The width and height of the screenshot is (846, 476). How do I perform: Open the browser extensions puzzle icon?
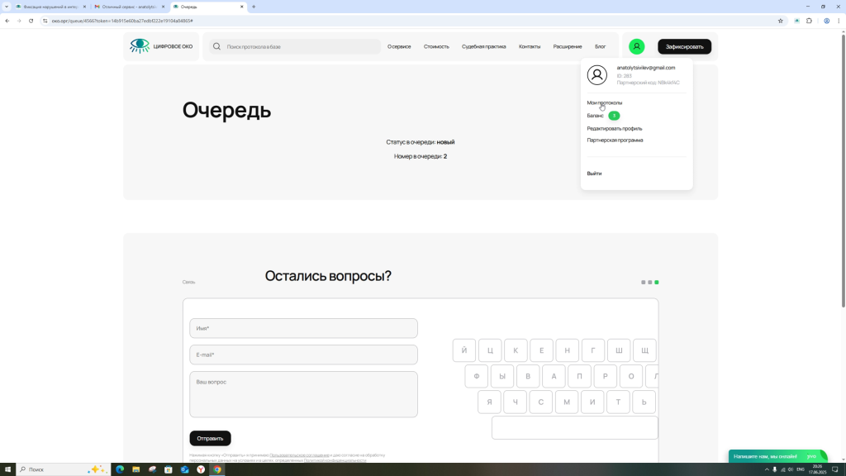pyautogui.click(x=810, y=21)
